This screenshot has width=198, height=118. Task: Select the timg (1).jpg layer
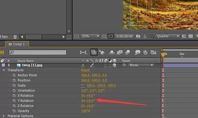coord(32,65)
